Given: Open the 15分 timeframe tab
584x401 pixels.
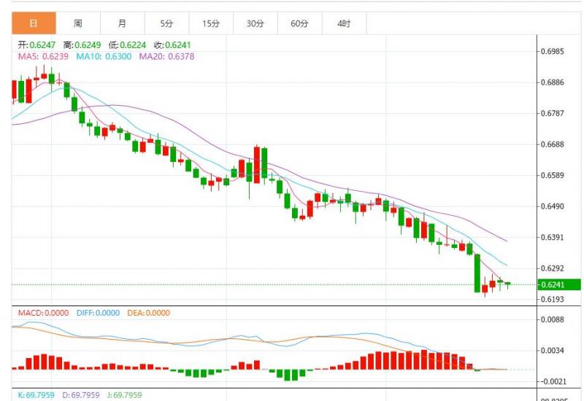Looking at the screenshot, I should click(x=211, y=23).
